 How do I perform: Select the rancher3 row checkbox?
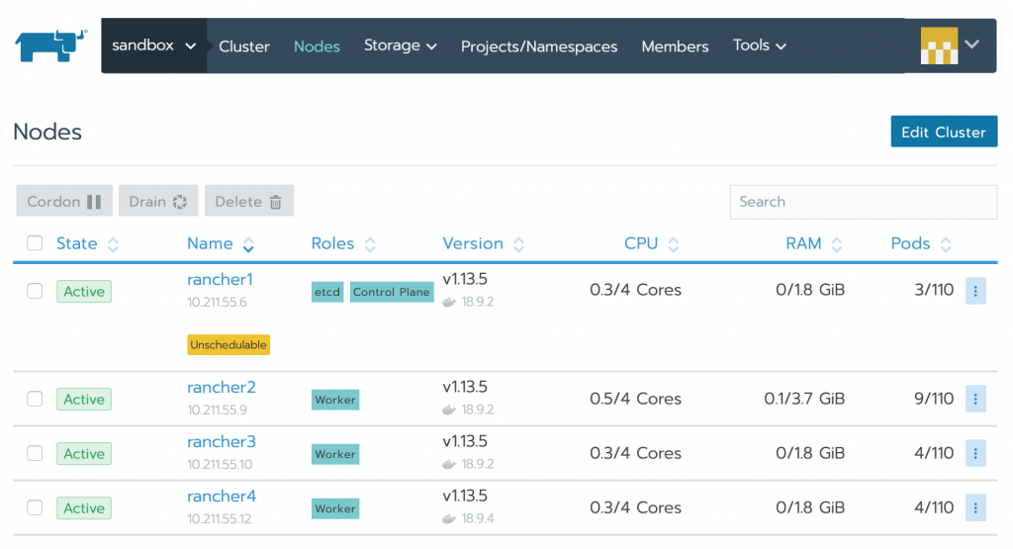[35, 454]
